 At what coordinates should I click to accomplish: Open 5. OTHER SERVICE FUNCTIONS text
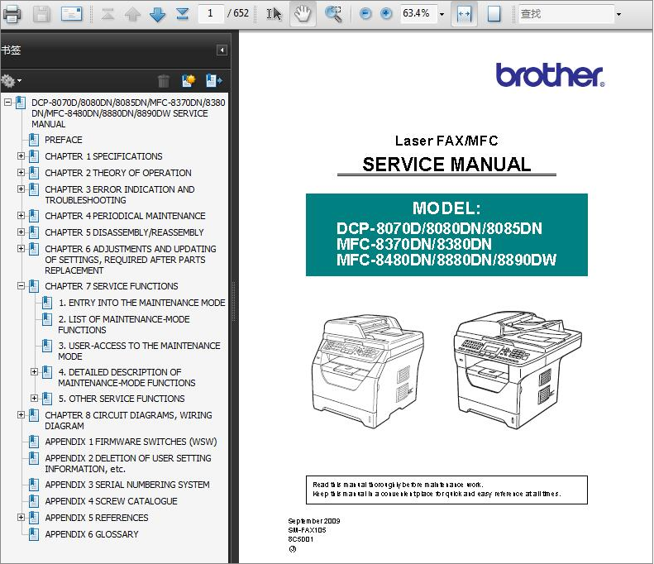(x=122, y=399)
